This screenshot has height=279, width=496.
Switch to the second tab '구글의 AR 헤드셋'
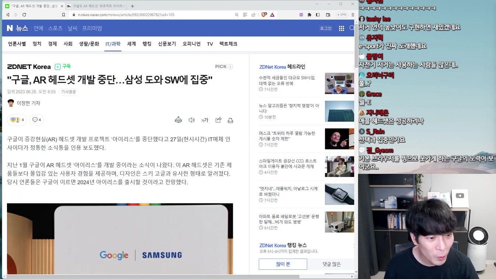(97, 6)
